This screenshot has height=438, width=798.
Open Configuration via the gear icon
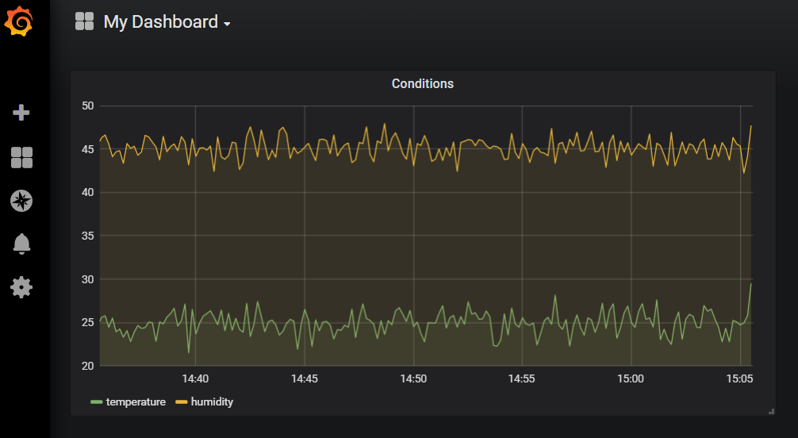21,286
